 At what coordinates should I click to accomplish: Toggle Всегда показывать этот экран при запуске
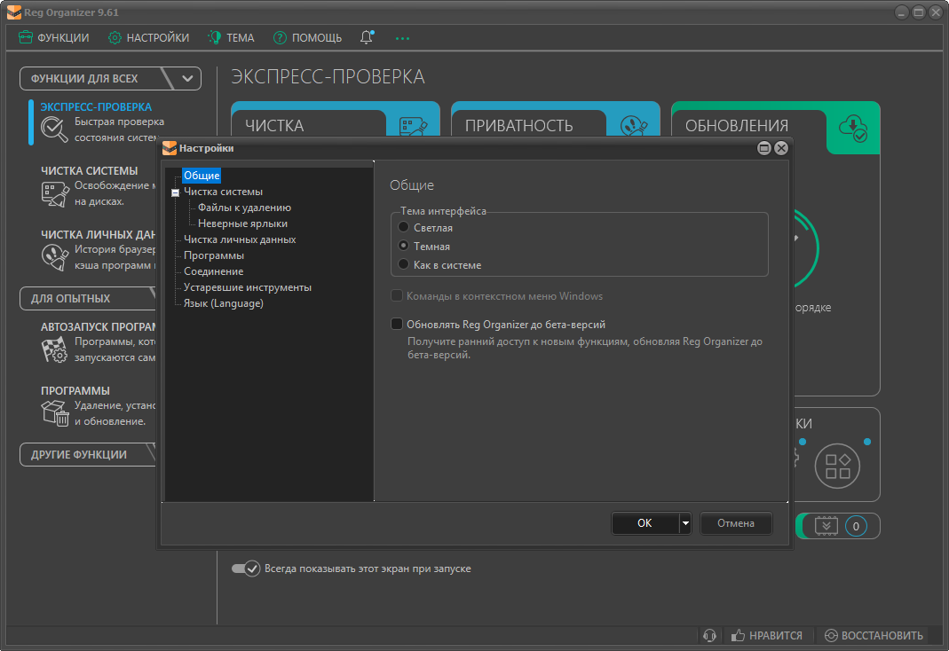coord(246,569)
